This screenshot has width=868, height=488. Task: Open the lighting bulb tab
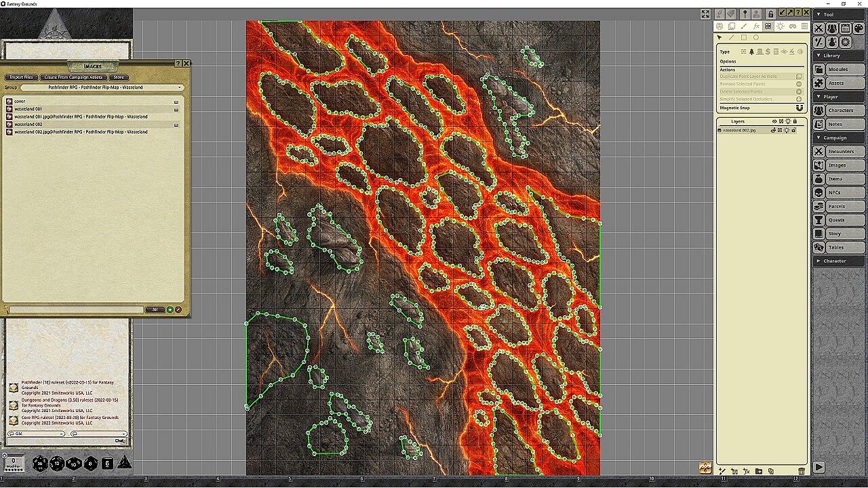780,26
